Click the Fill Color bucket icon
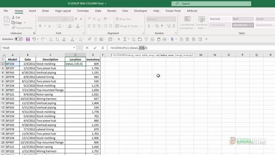 (x=70, y=26)
